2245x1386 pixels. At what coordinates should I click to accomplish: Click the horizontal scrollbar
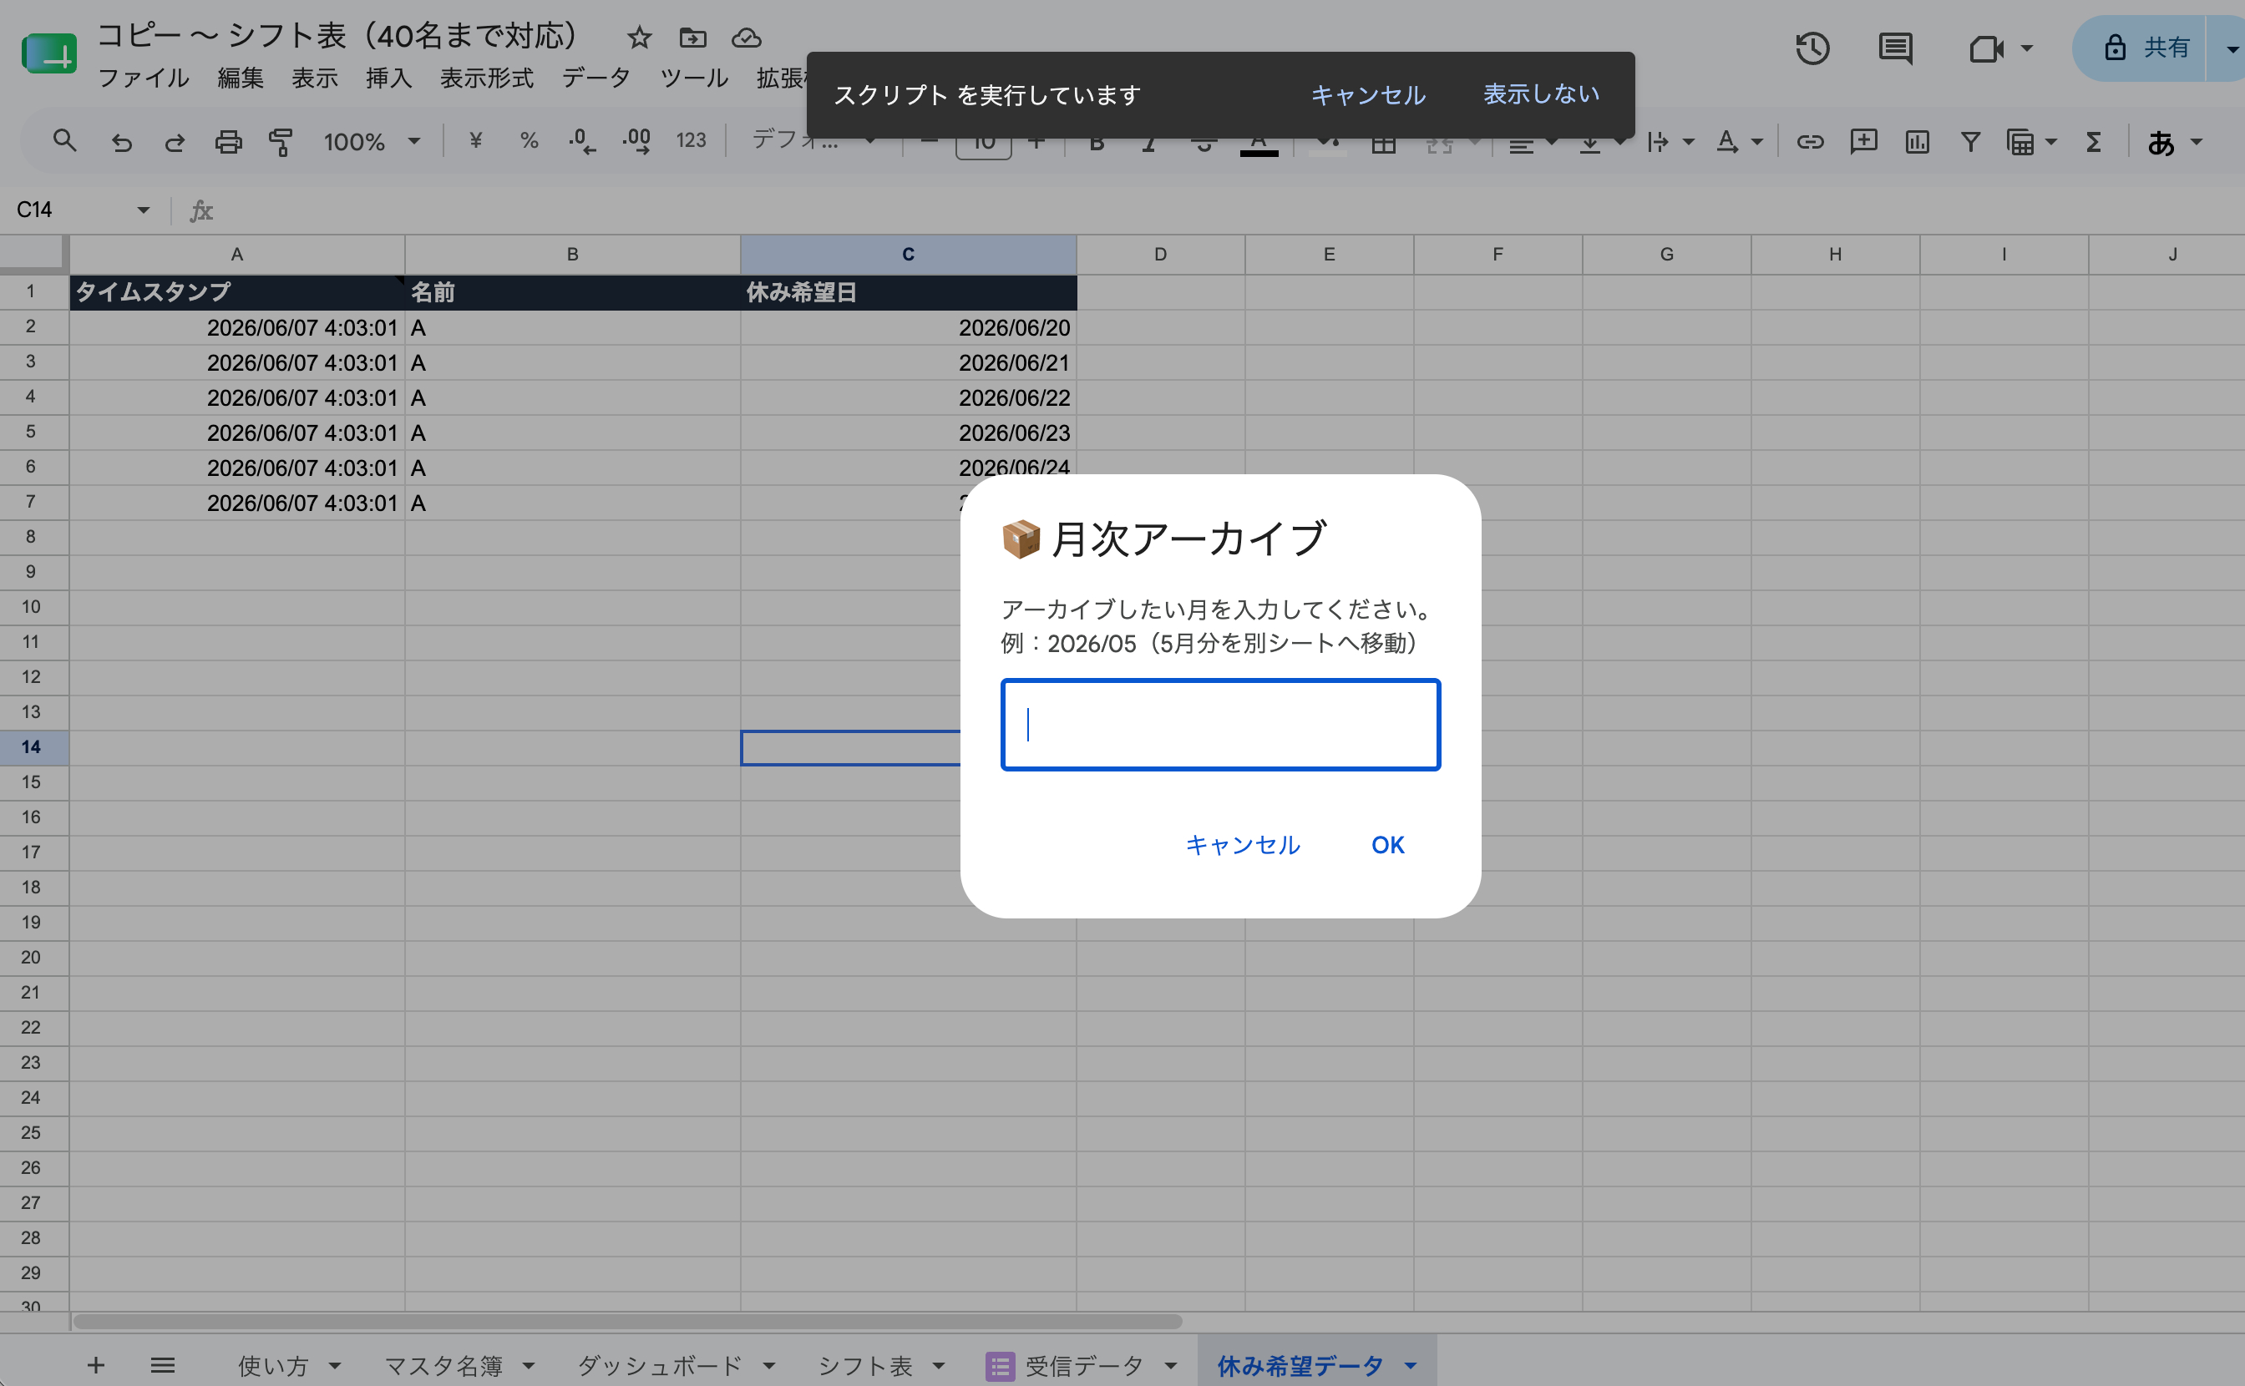(x=627, y=1321)
